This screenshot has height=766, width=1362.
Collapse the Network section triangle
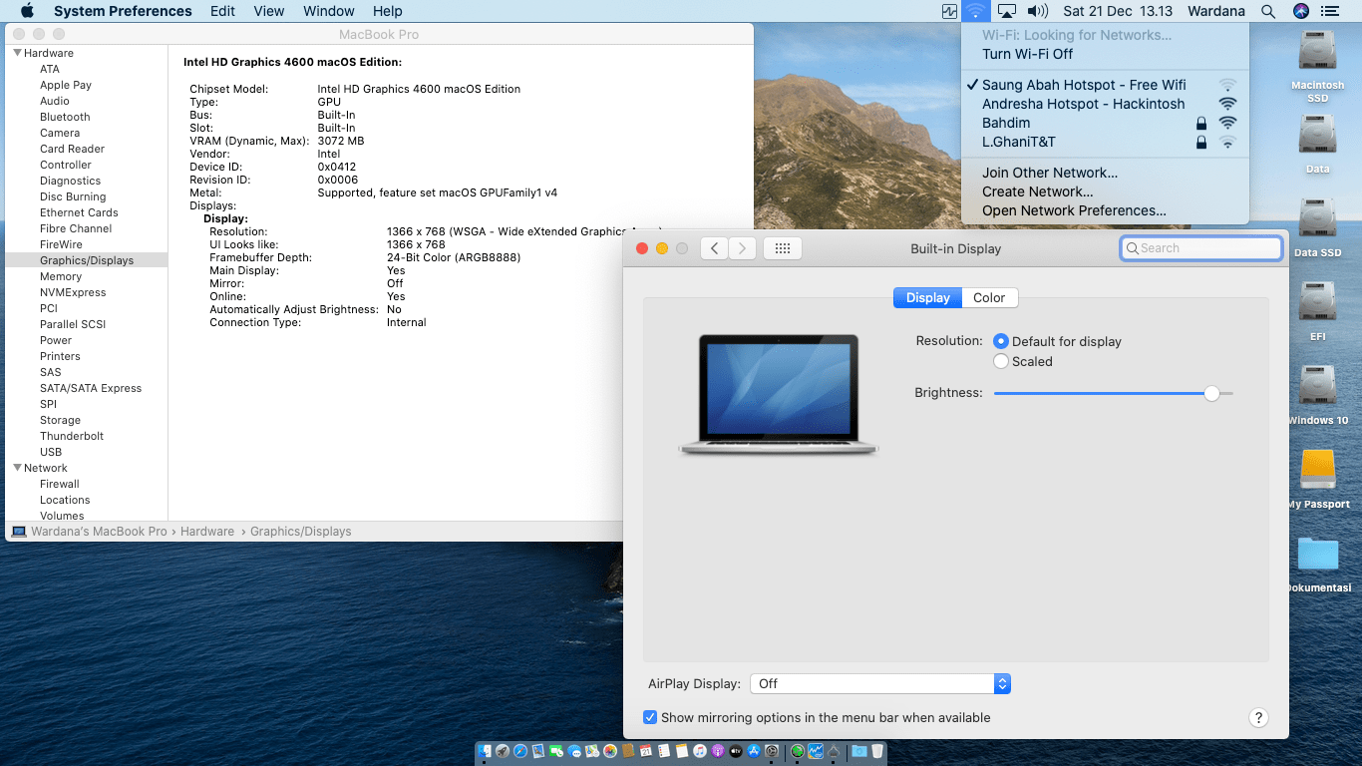18,468
